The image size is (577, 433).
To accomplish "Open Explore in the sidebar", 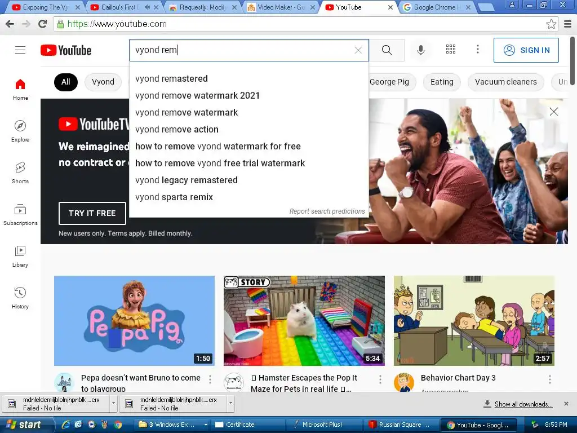I will (20, 131).
